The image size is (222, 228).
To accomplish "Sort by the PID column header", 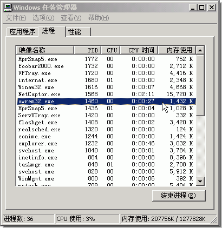I will pyautogui.click(x=88, y=50).
